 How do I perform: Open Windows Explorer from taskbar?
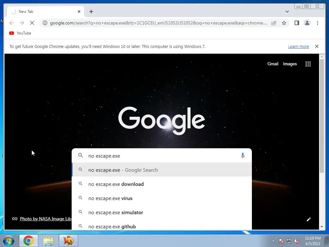(x=49, y=241)
